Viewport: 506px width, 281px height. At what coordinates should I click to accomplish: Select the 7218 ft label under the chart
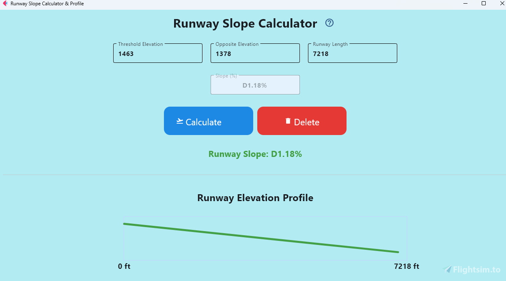406,266
